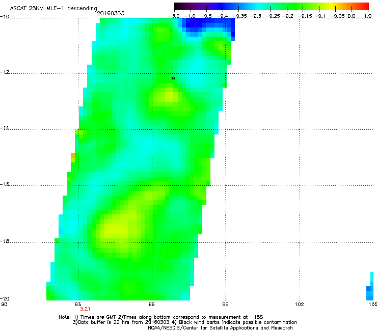The height and width of the screenshot is (331, 377).
Task: Click the -1.0 color scale label
Action: tap(190, 16)
